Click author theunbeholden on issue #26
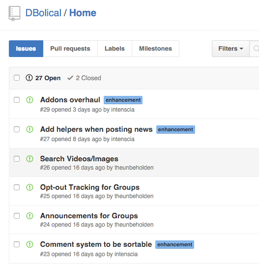The image size is (259, 264). click(134, 168)
